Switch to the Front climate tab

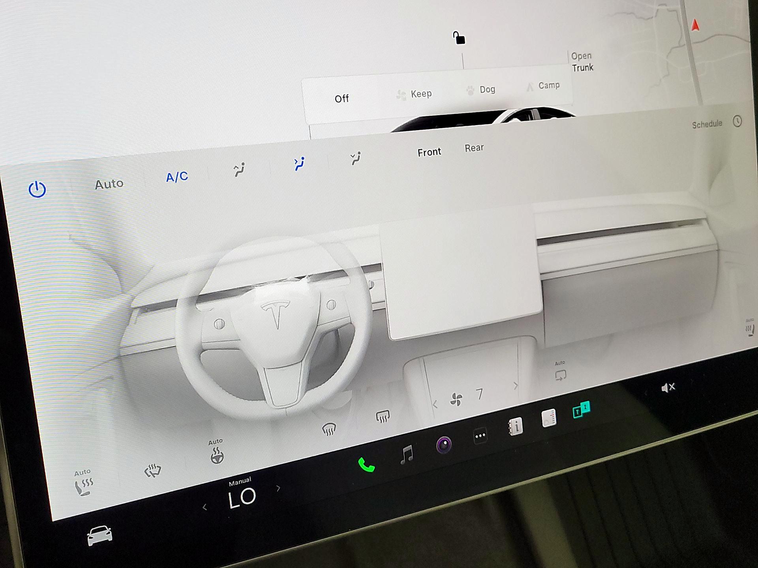(x=429, y=152)
